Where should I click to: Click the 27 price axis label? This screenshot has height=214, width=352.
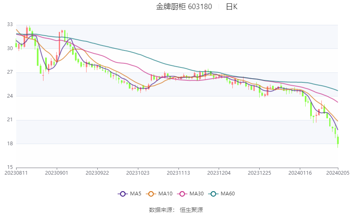click(10, 72)
